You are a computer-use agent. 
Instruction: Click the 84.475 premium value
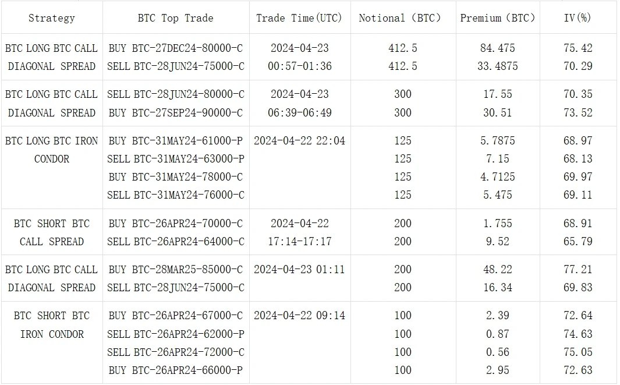498,48
